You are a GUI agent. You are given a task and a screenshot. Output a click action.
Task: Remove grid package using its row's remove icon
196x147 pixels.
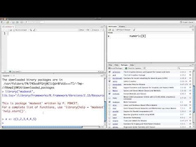pyautogui.click(x=190, y=75)
